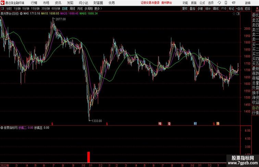
Task: Click the MA20 indicator value
Action: pyautogui.click(x=69, y=14)
